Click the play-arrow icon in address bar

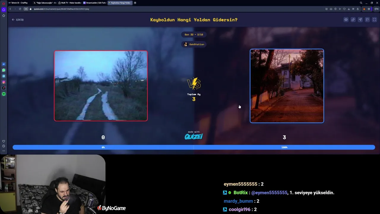(340, 9)
